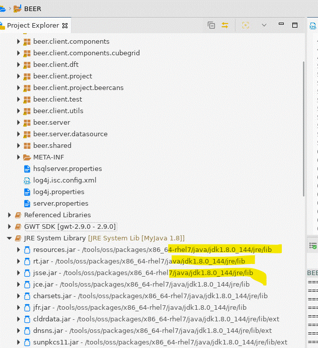Expand the beer.client.test package
The image size is (318, 348).
tap(19, 99)
